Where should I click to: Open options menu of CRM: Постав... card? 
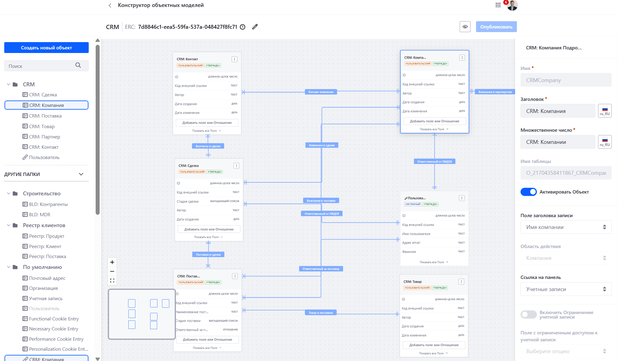[235, 276]
